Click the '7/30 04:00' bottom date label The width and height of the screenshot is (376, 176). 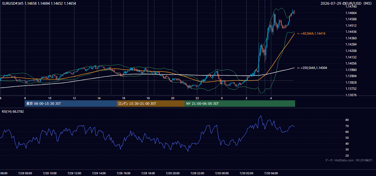[x=271, y=173]
